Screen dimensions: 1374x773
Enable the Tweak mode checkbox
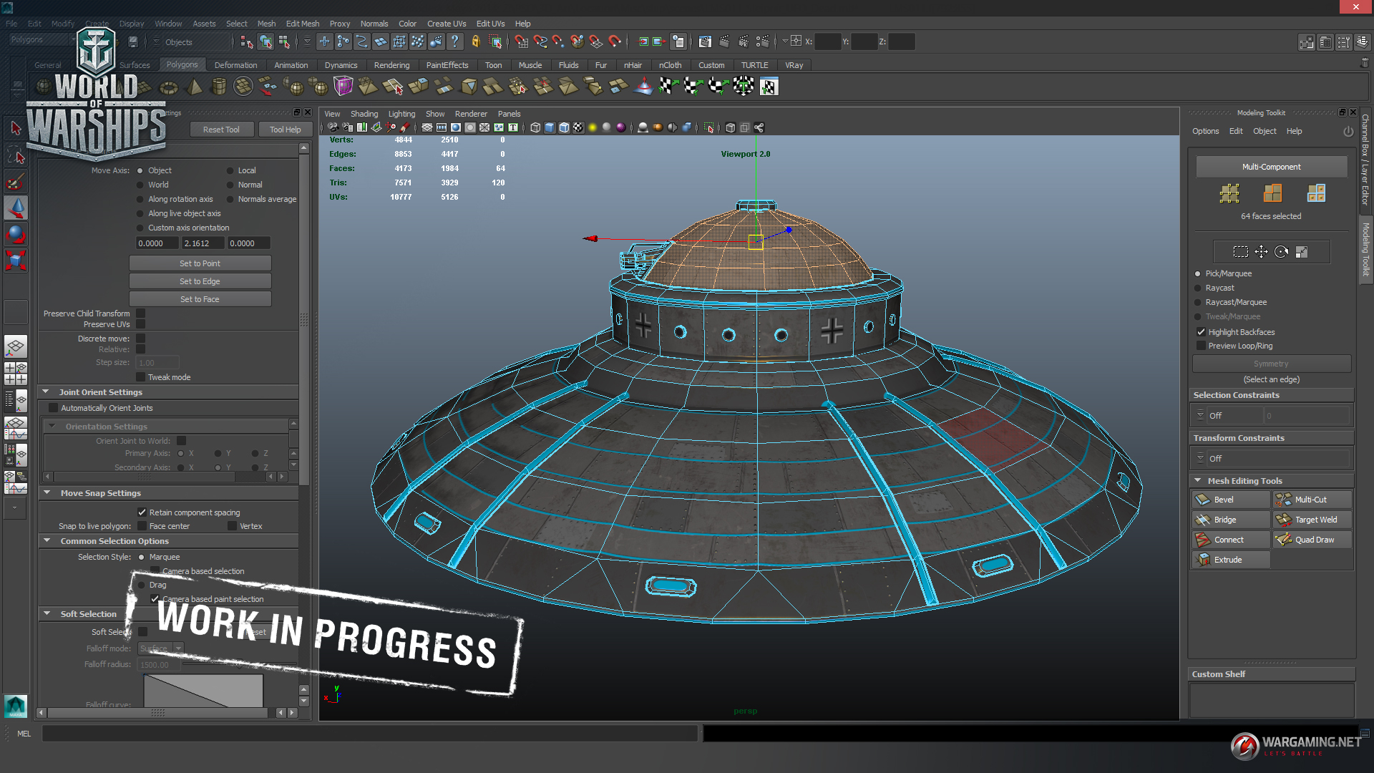click(141, 377)
